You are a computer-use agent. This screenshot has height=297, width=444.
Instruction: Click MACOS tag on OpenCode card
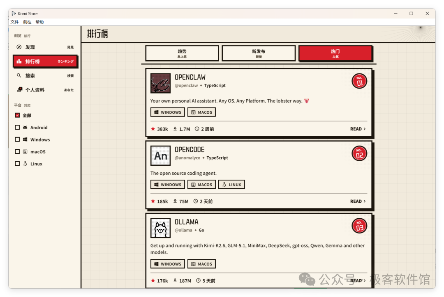(201, 185)
